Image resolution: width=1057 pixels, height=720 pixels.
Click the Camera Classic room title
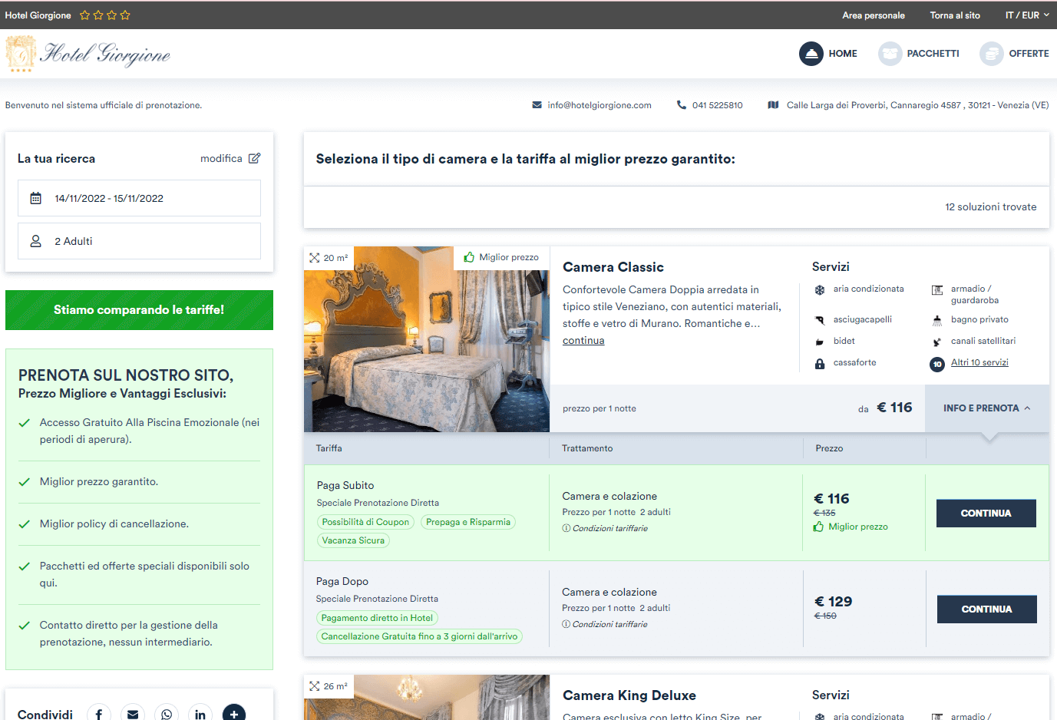[x=613, y=267]
